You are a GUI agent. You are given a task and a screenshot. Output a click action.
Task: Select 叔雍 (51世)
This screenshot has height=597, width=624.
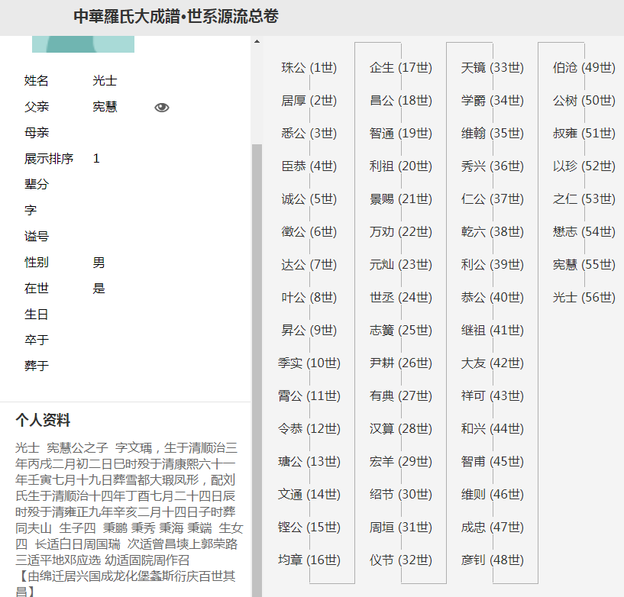tap(584, 134)
